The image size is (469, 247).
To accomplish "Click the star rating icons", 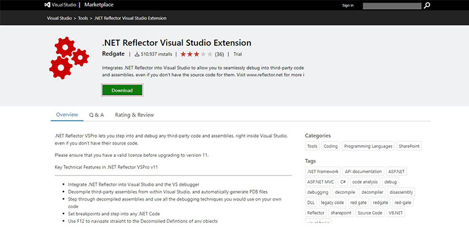I will (196, 54).
